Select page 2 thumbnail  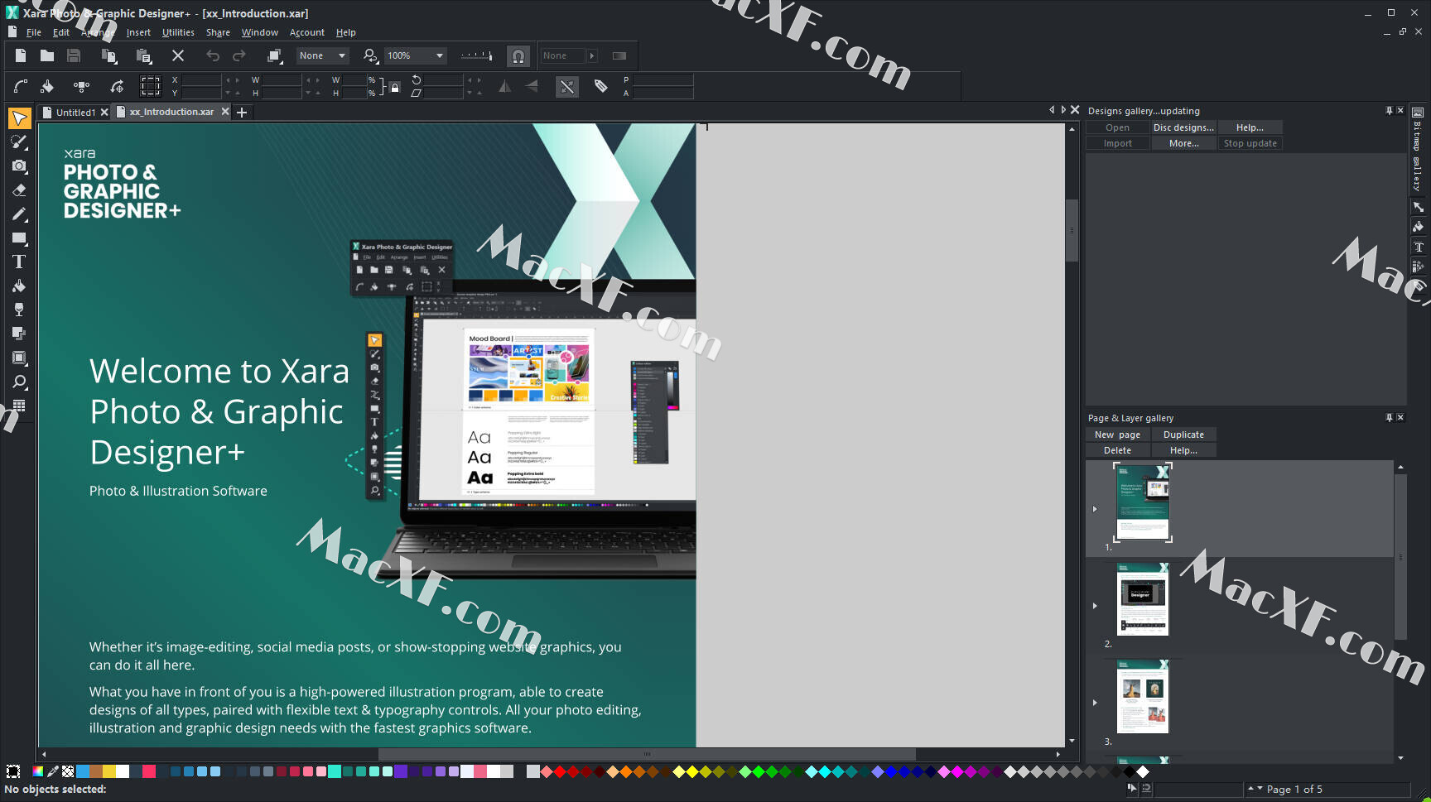click(1143, 599)
